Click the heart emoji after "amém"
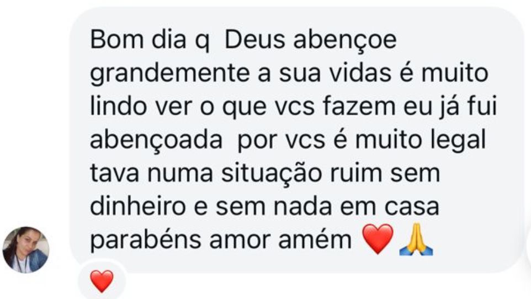Image resolution: width=531 pixels, height=299 pixels. pyautogui.click(x=378, y=239)
